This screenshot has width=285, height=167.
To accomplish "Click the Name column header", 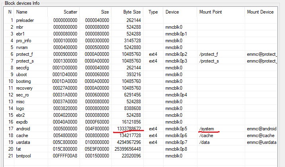I will [22, 12].
